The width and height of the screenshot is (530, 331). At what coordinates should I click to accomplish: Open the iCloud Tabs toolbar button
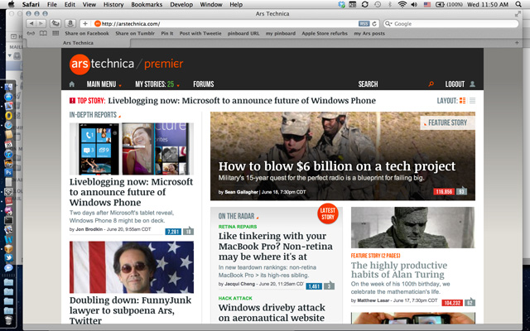click(x=55, y=24)
